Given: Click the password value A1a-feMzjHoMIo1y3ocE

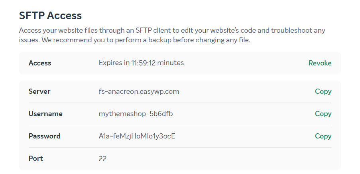Looking at the screenshot, I should tap(137, 136).
